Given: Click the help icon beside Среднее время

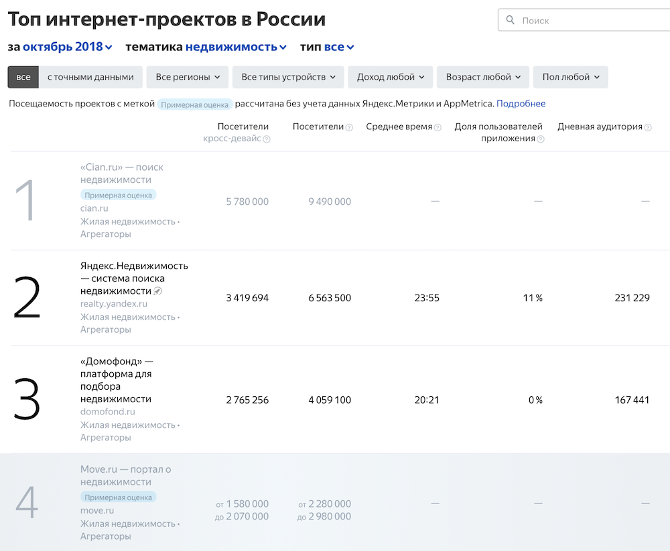Looking at the screenshot, I should point(438,127).
